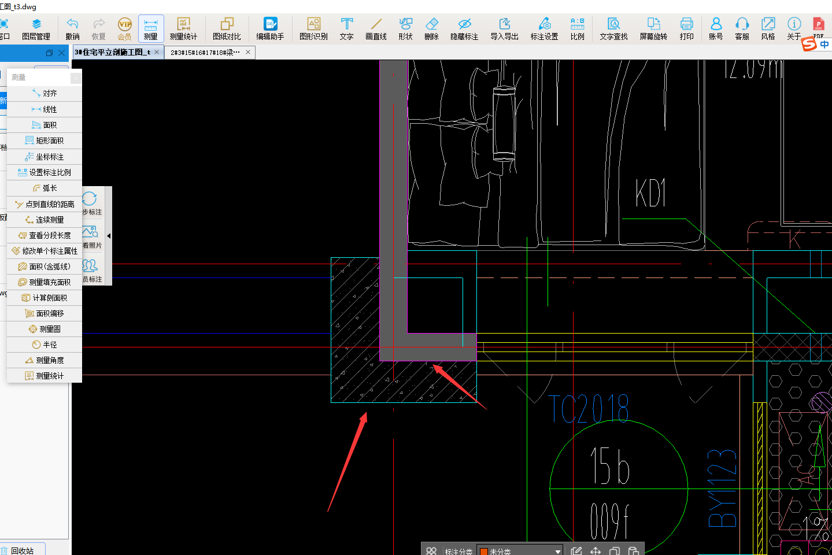The image size is (832, 555).
Task: Open 标注设置 annotation settings
Action: (x=544, y=29)
